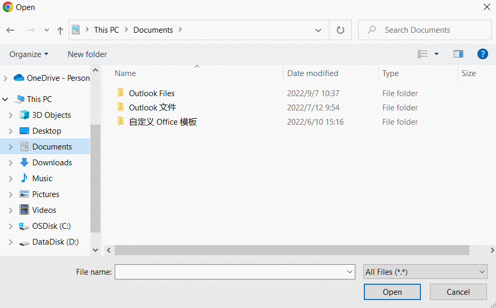Go up one folder level
Image resolution: width=496 pixels, height=308 pixels.
point(60,30)
